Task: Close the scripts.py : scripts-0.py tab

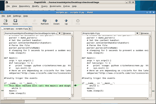Action: coord(30,29)
